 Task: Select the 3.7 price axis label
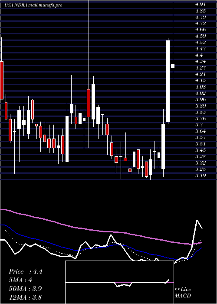click(199, 125)
